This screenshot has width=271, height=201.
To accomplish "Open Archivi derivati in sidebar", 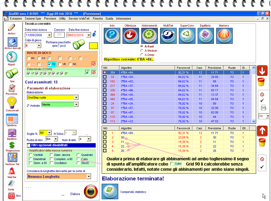I will (13, 42).
